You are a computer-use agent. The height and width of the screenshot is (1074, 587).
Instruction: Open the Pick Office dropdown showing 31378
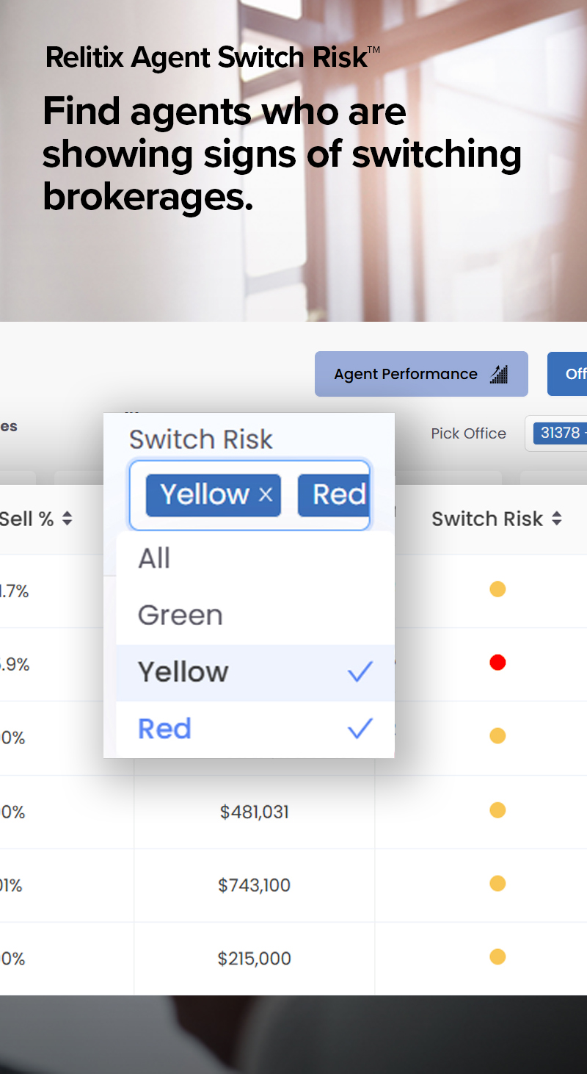(561, 433)
